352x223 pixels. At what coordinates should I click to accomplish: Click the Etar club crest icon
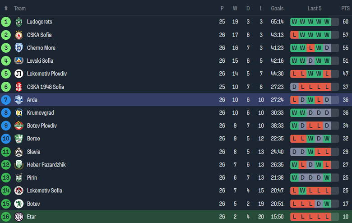[x=19, y=217]
